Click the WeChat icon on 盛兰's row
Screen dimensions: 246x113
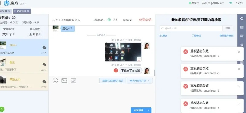click(x=45, y=64)
